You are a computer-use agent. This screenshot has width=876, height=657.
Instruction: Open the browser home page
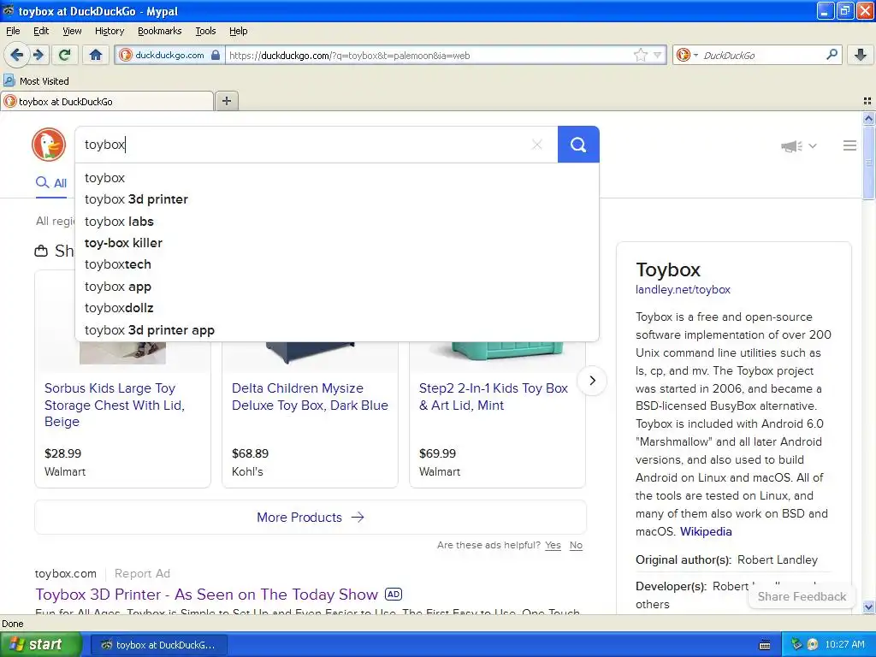[x=96, y=55]
